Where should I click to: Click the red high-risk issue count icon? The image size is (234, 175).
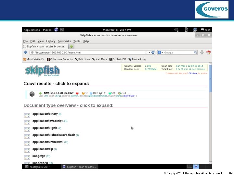pyautogui.click(x=77, y=93)
